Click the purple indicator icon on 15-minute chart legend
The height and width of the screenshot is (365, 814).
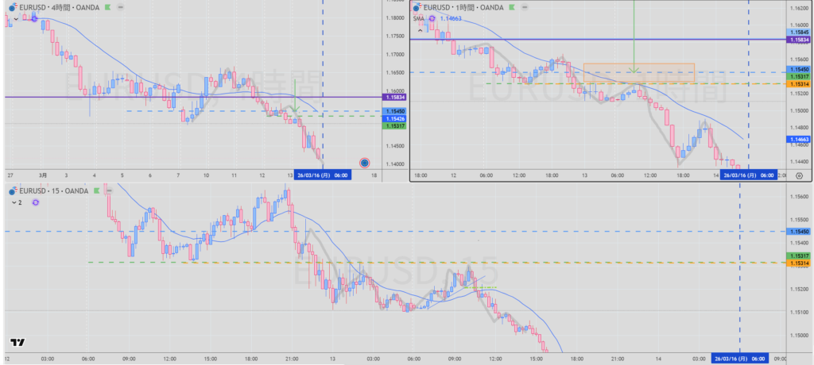pyautogui.click(x=34, y=203)
